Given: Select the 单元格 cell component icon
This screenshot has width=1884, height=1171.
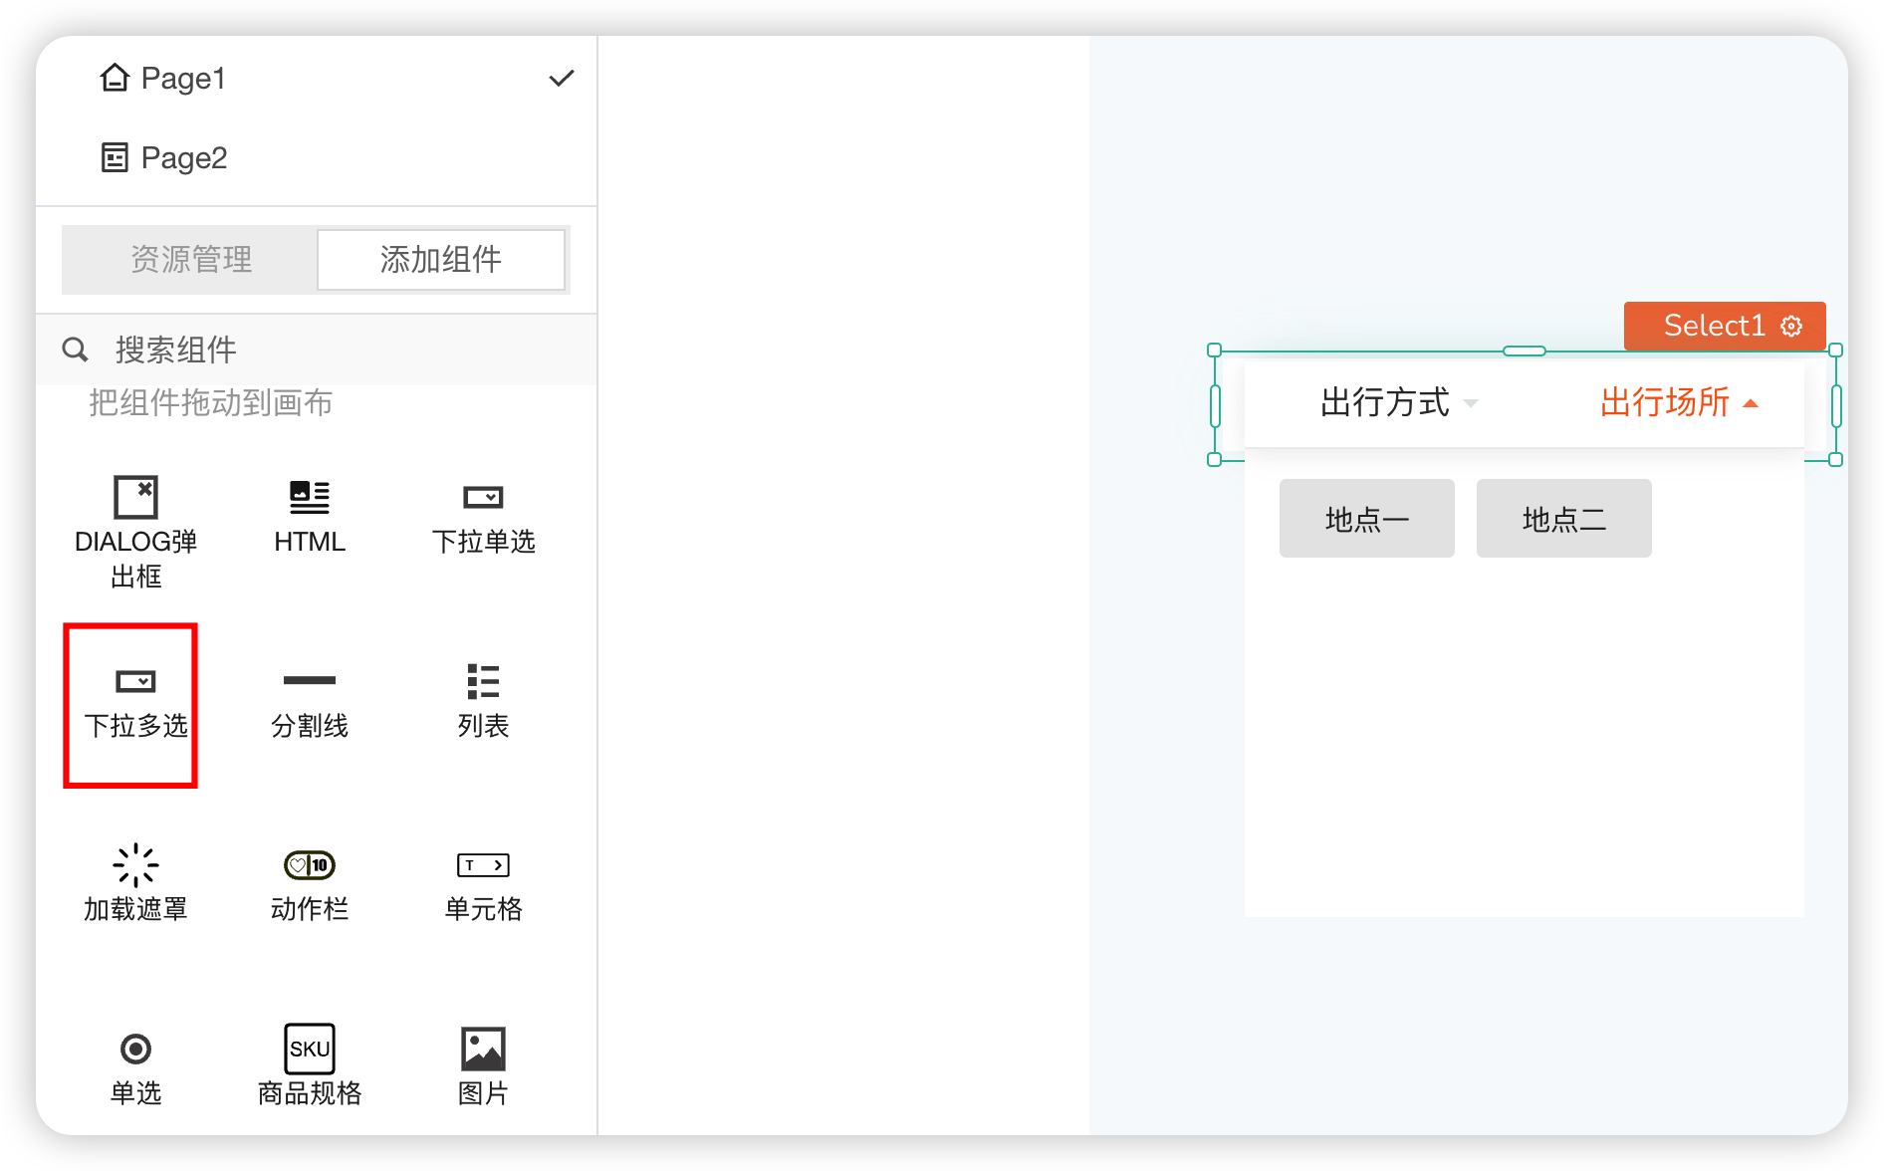Looking at the screenshot, I should pyautogui.click(x=483, y=865).
